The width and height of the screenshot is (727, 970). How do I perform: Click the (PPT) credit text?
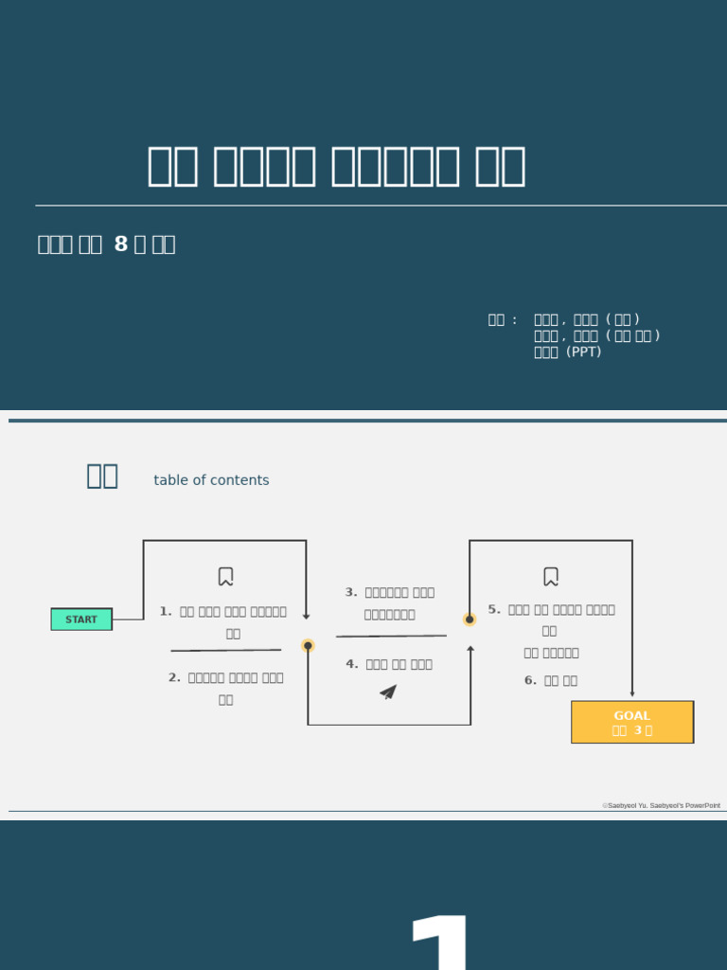click(568, 351)
